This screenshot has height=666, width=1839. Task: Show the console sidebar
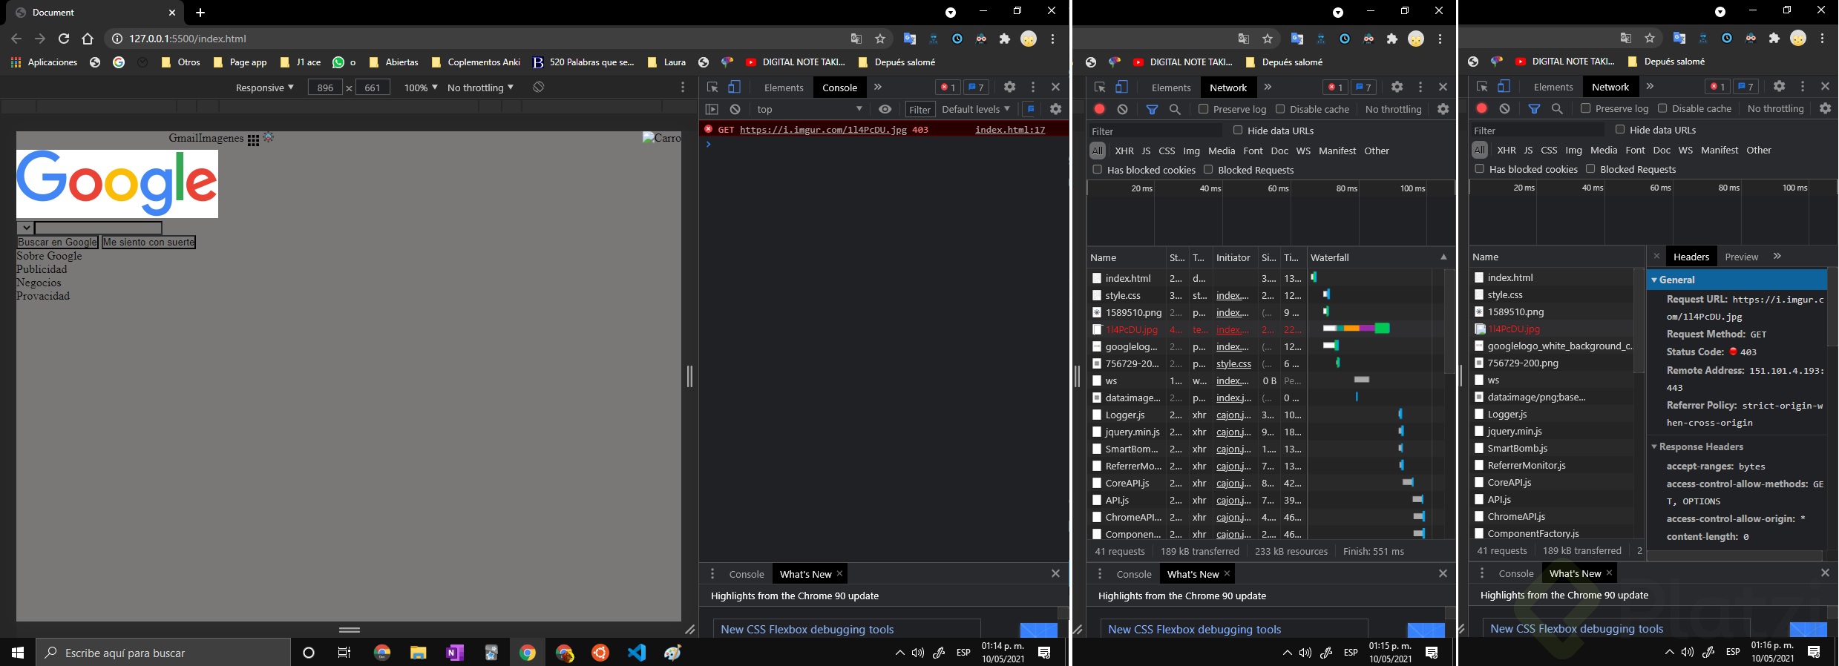712,109
